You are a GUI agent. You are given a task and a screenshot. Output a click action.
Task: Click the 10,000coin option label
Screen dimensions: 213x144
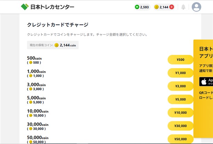[x=38, y=111]
